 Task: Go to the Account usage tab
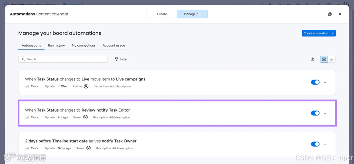(114, 45)
